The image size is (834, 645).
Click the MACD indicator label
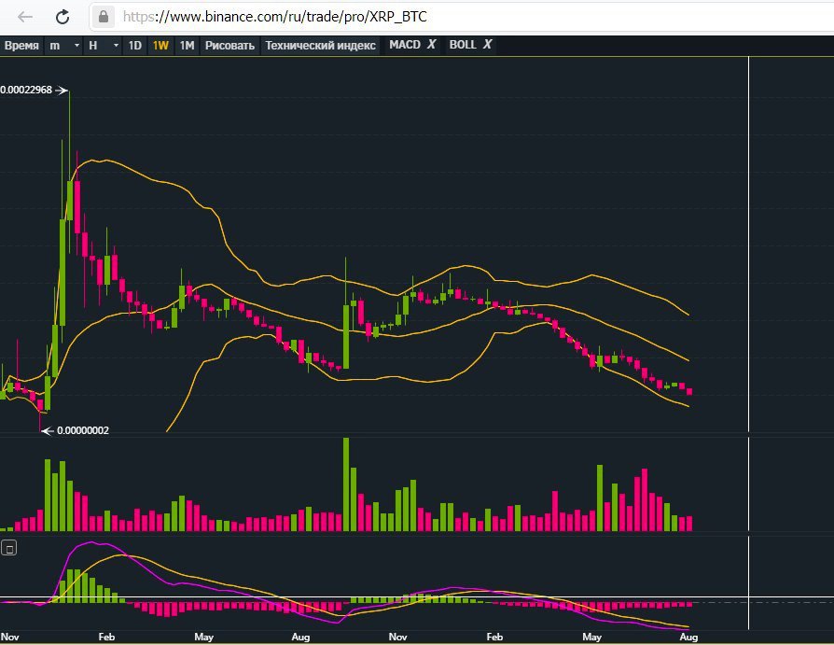pyautogui.click(x=405, y=45)
